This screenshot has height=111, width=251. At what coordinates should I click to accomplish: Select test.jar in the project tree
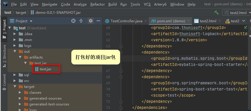click(46, 69)
